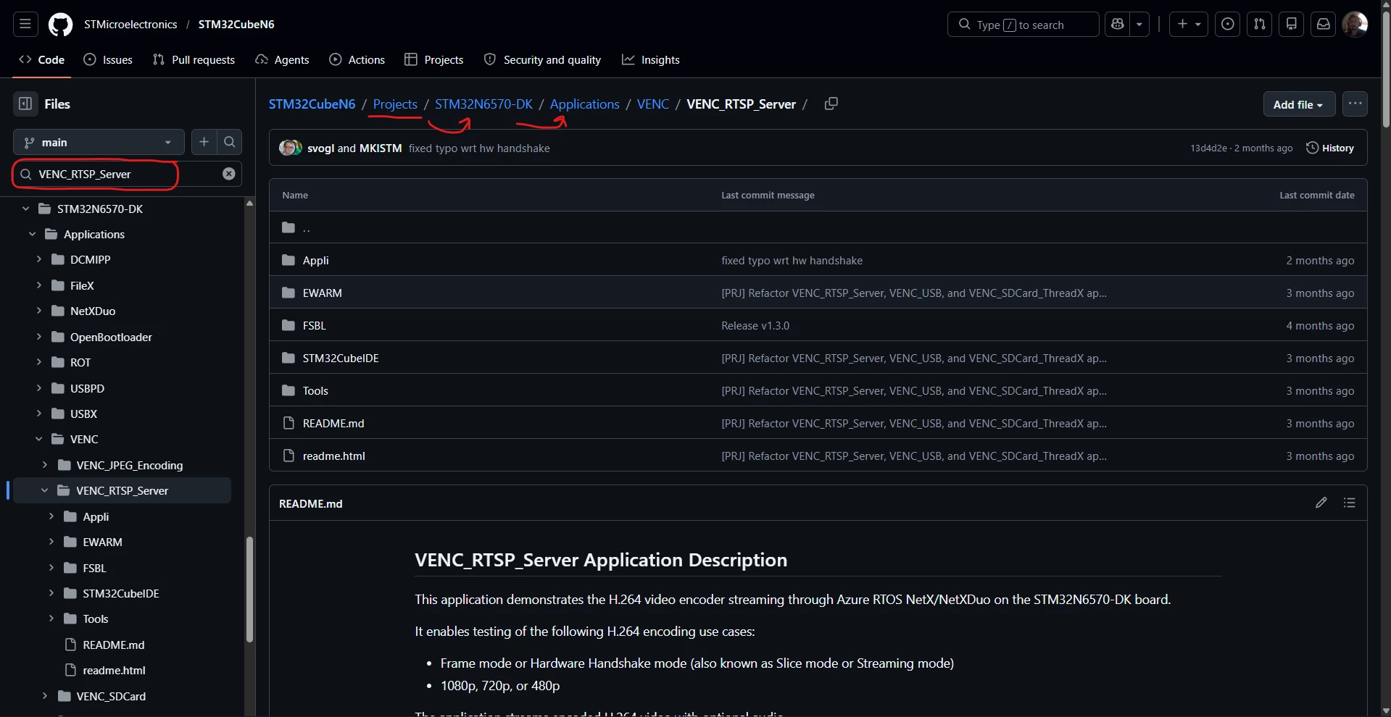Screen dimensions: 1391x717
Task: Open the user profile avatar menu
Action: [1355, 25]
